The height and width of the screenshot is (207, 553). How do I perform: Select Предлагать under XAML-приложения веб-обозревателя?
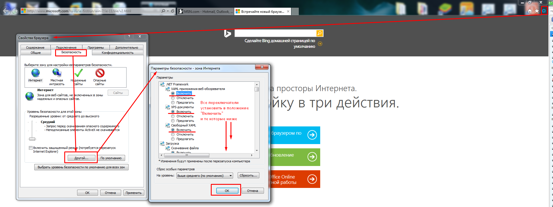pos(173,103)
